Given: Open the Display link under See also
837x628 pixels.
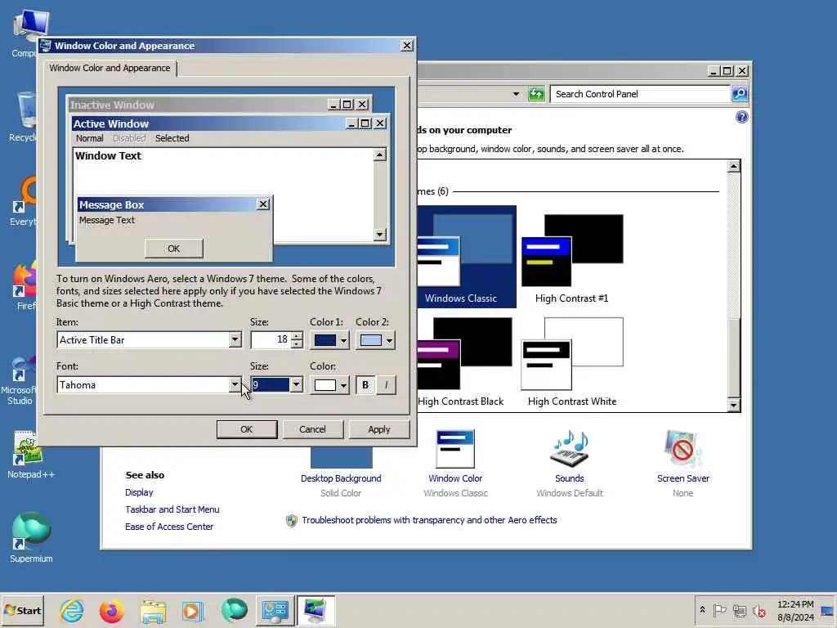Looking at the screenshot, I should click(x=139, y=492).
